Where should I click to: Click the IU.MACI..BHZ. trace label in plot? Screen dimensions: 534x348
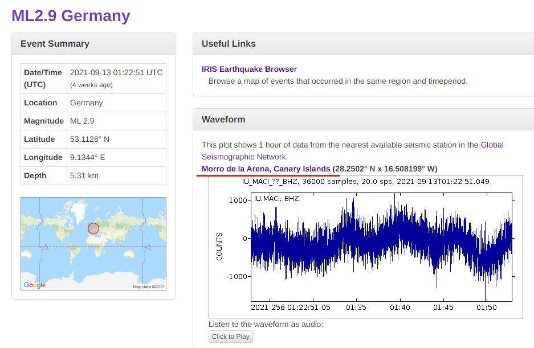click(x=277, y=199)
